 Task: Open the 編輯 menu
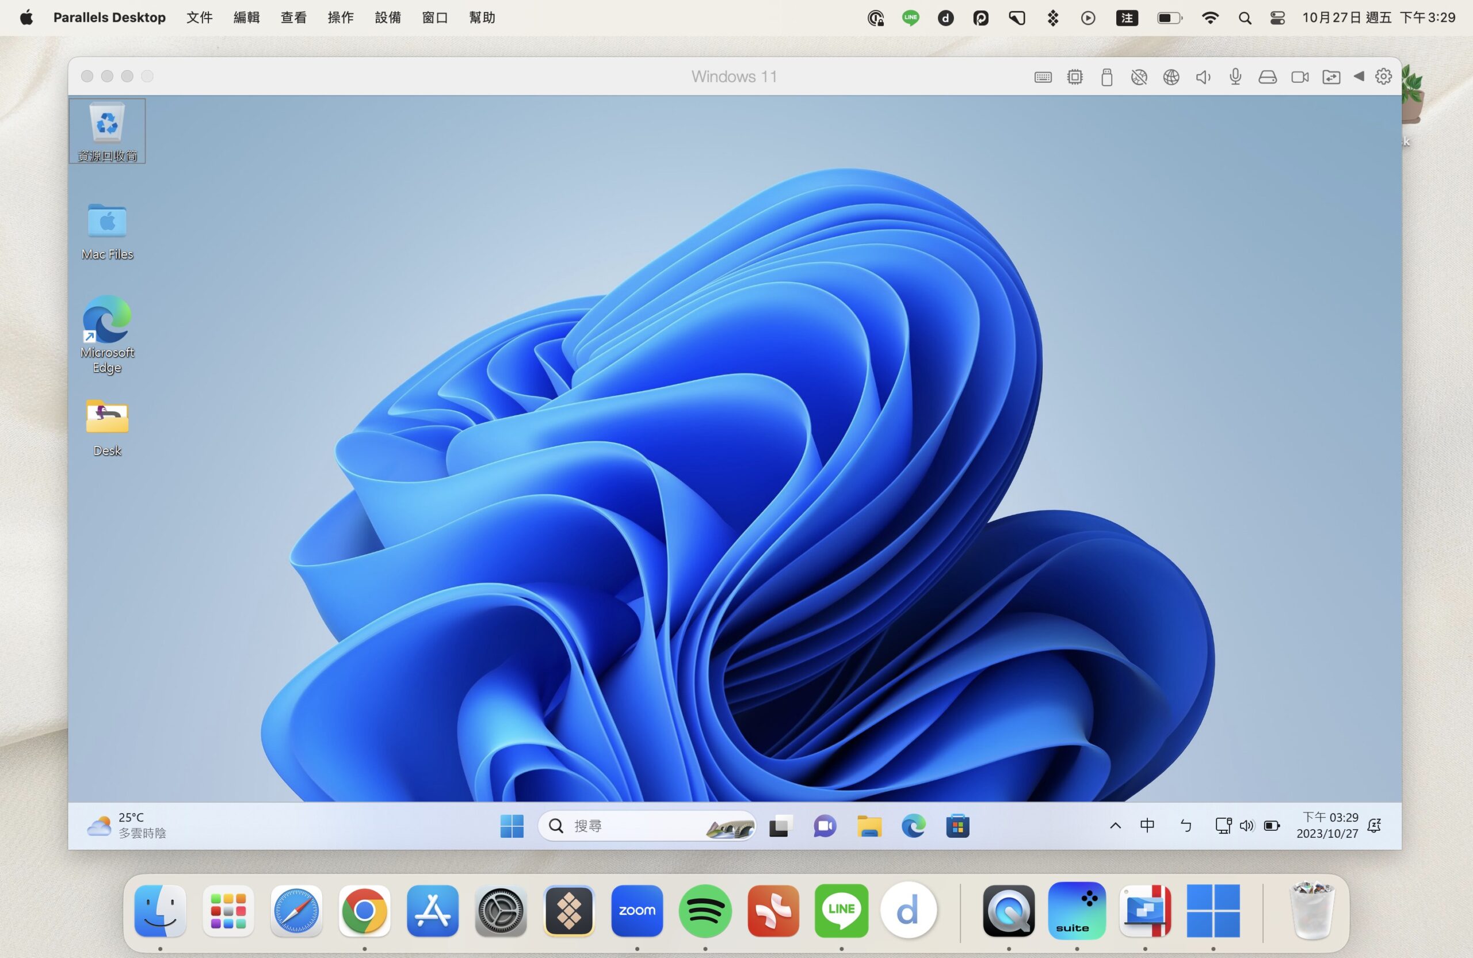coord(246,17)
